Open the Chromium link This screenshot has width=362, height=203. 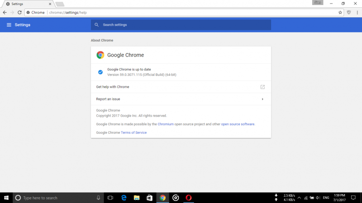coord(166,124)
